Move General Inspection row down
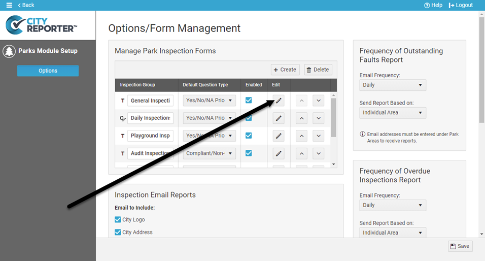The height and width of the screenshot is (261, 485). (318, 101)
